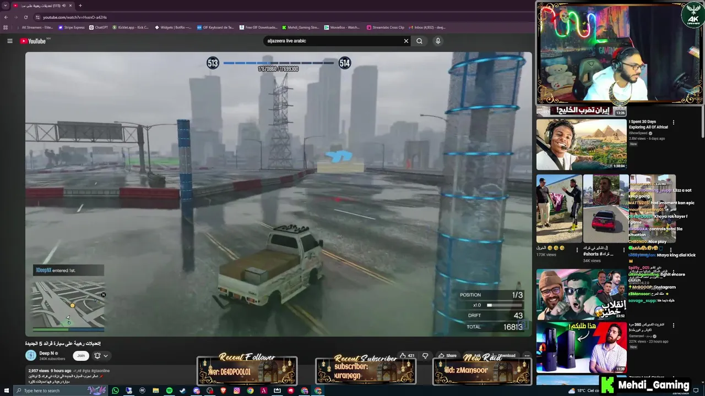The image size is (705, 396).
Task: Open the Kicklet.app bookmark
Action: pos(131,27)
